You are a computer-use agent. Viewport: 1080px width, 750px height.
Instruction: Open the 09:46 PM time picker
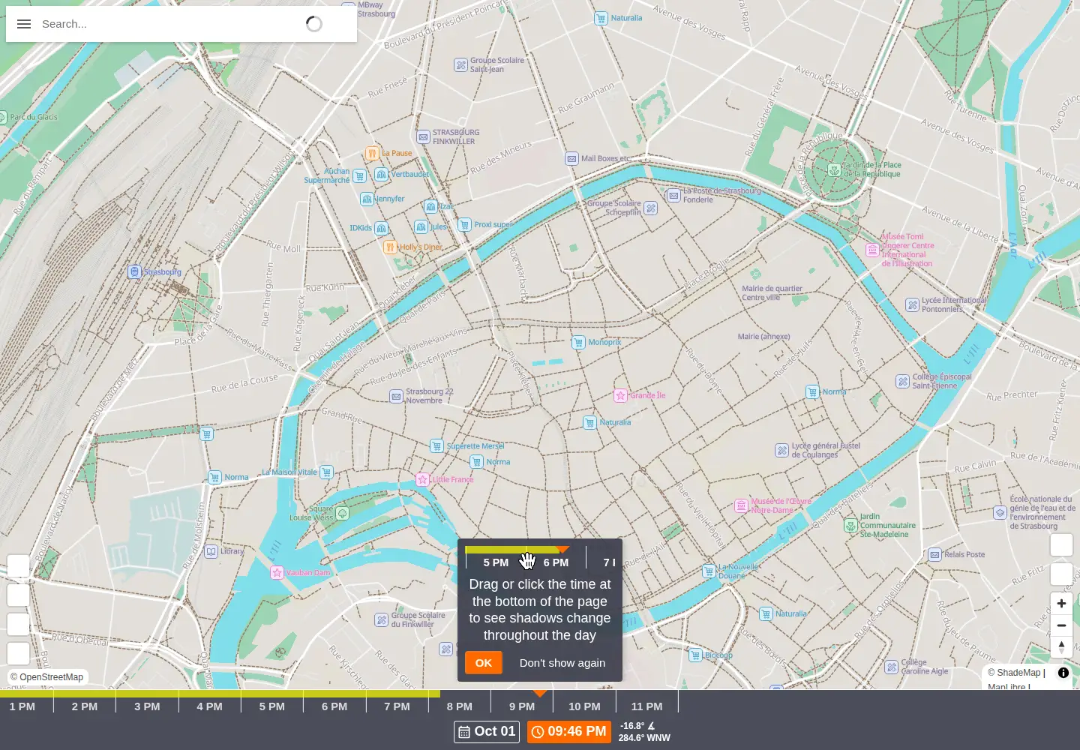(x=569, y=732)
